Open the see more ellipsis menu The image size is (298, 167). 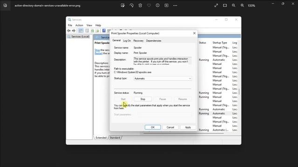coord(175,6)
